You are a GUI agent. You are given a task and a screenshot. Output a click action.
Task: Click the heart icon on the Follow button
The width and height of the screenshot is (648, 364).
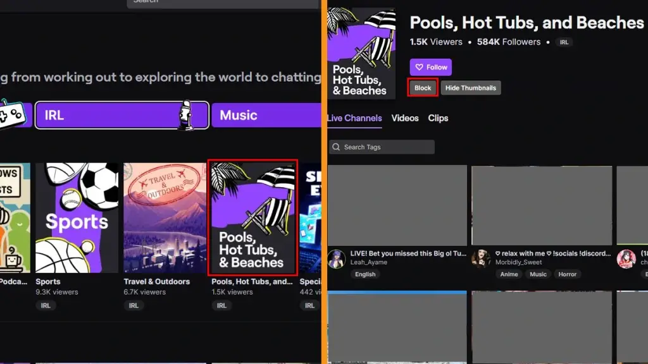pos(419,67)
